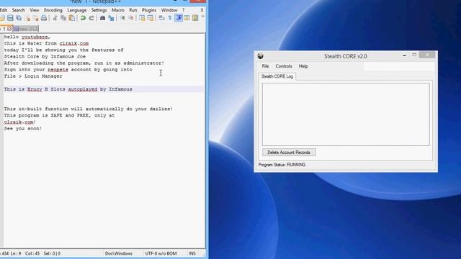Open the Plugins menu
Image resolution: width=461 pixels, height=259 pixels.
click(149, 10)
